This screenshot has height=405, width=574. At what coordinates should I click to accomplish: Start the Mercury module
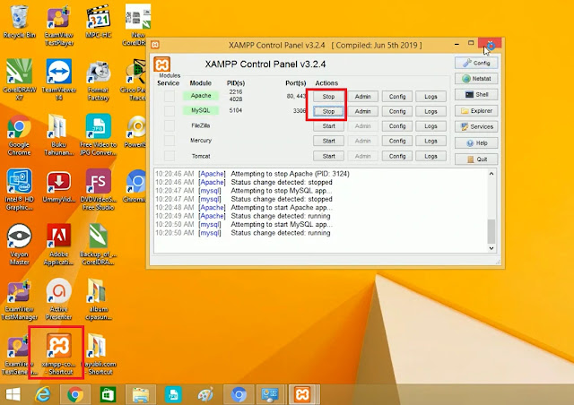328,141
